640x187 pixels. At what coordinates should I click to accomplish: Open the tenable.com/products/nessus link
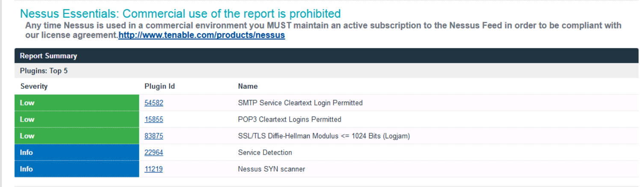pos(201,35)
